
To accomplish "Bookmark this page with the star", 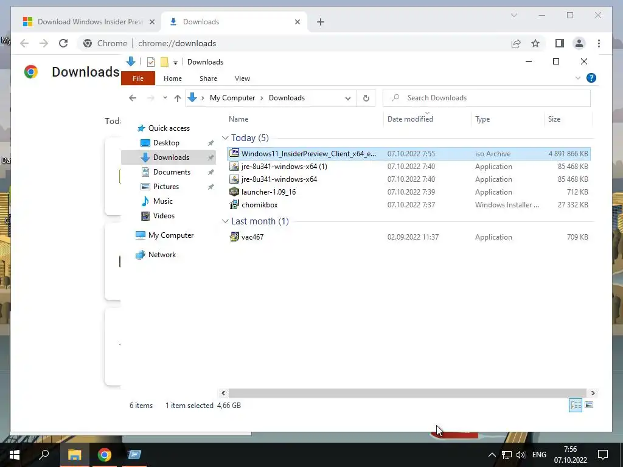I will [535, 43].
